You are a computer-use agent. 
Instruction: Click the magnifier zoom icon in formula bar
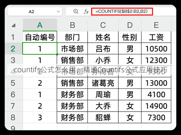click(76, 11)
